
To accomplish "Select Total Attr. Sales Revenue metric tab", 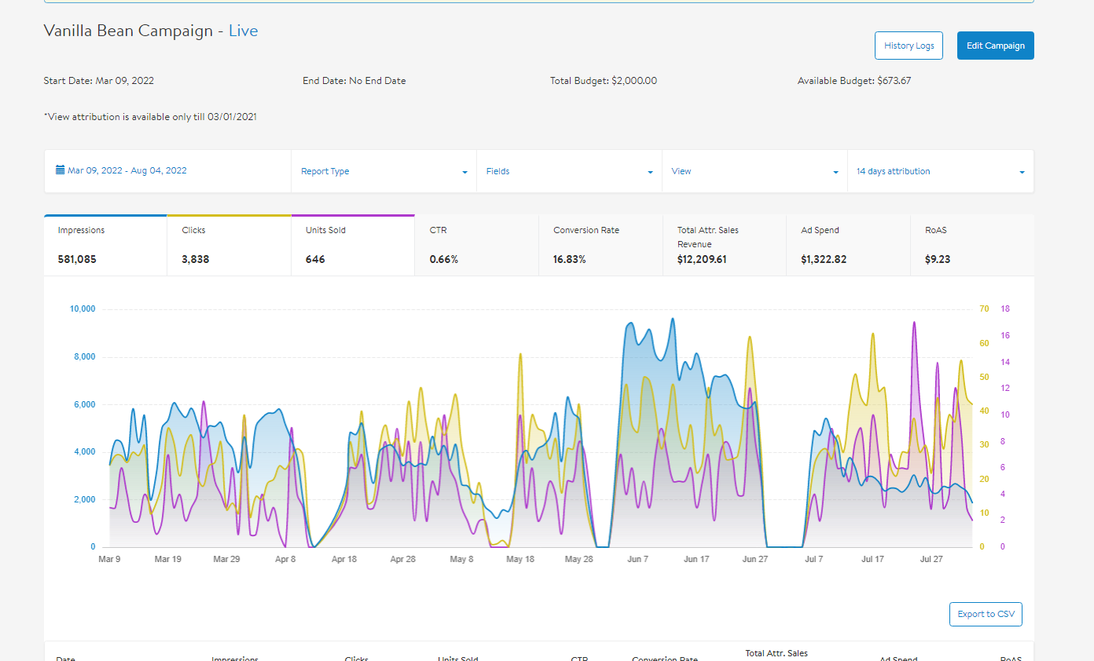I will (725, 245).
